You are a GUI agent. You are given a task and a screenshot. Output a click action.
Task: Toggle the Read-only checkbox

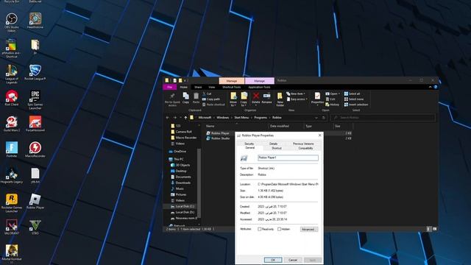[260, 229]
